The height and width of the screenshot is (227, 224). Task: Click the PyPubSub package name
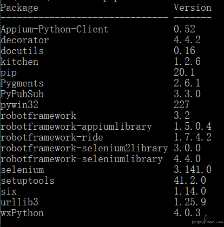22,95
